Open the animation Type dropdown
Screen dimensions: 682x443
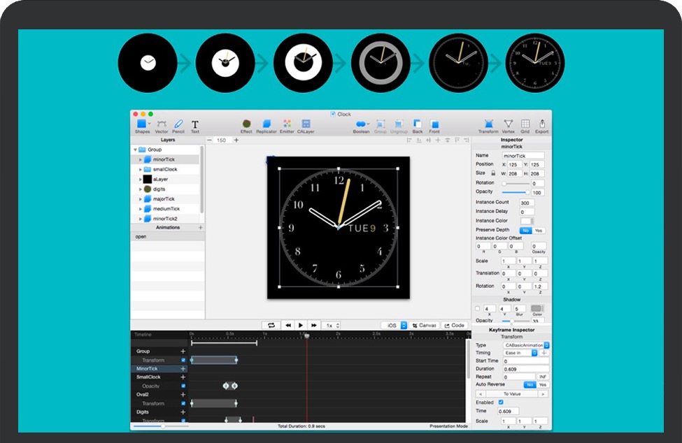click(x=526, y=344)
